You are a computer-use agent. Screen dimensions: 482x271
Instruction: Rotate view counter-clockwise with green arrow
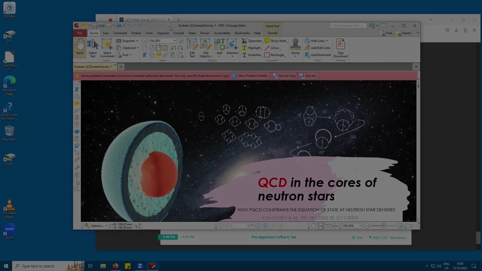point(173,48)
